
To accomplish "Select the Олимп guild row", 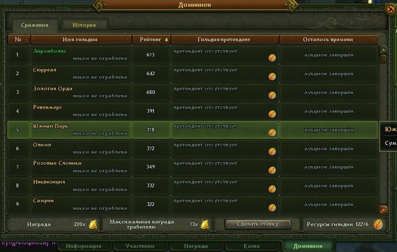I will (192, 149).
